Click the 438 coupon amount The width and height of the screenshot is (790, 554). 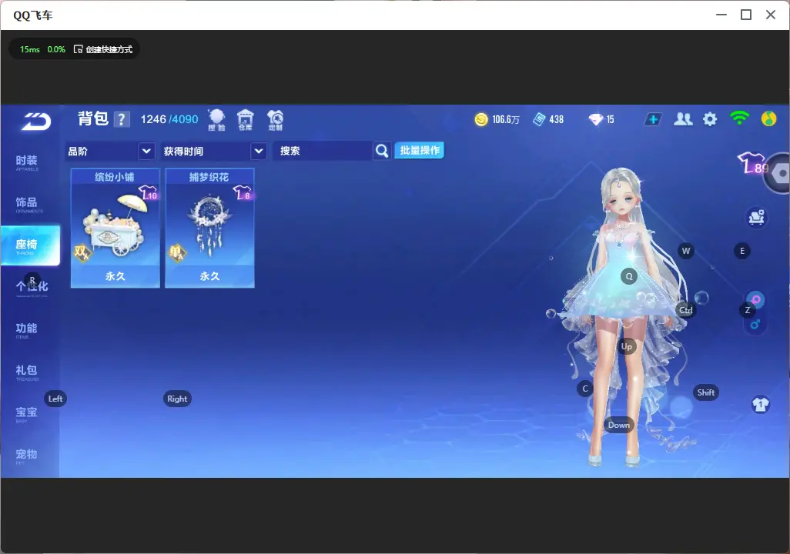click(x=556, y=119)
